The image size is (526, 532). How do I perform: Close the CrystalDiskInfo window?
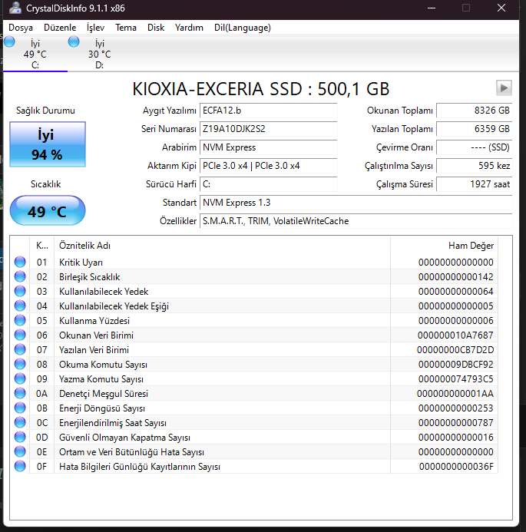[x=501, y=8]
